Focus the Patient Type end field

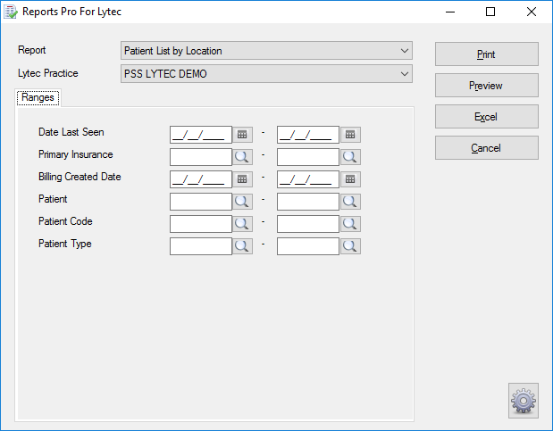tap(308, 246)
